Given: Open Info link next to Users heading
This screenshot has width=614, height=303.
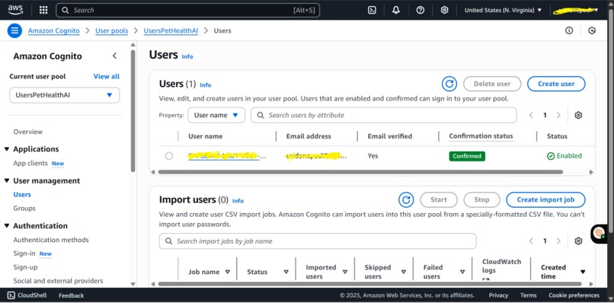Looking at the screenshot, I should pyautogui.click(x=187, y=56).
